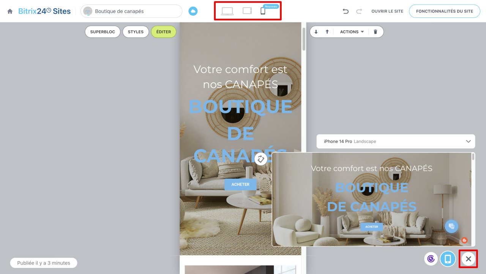
Task: Open FONCTIONNALITÉS DU SITE button
Action: (445, 11)
